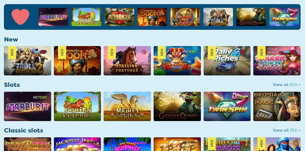Click Magic Book tile in New section
Viewport: 305px width, 151px height.
[77, 61]
